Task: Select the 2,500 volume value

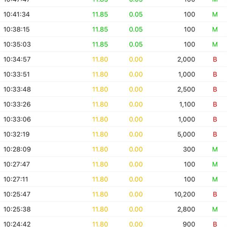Action: coord(186,89)
